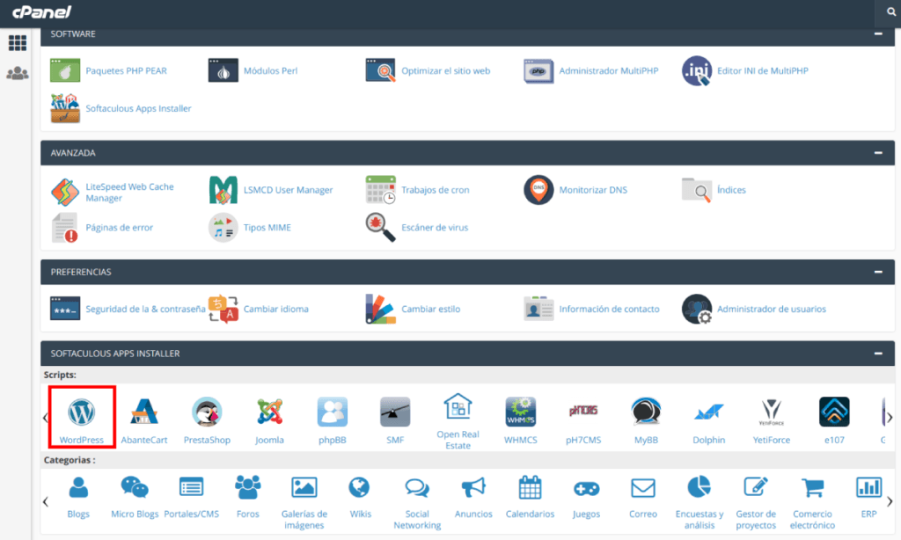Screen dimensions: 901x540
Task: Open user management in sidebar
Action: [17, 74]
